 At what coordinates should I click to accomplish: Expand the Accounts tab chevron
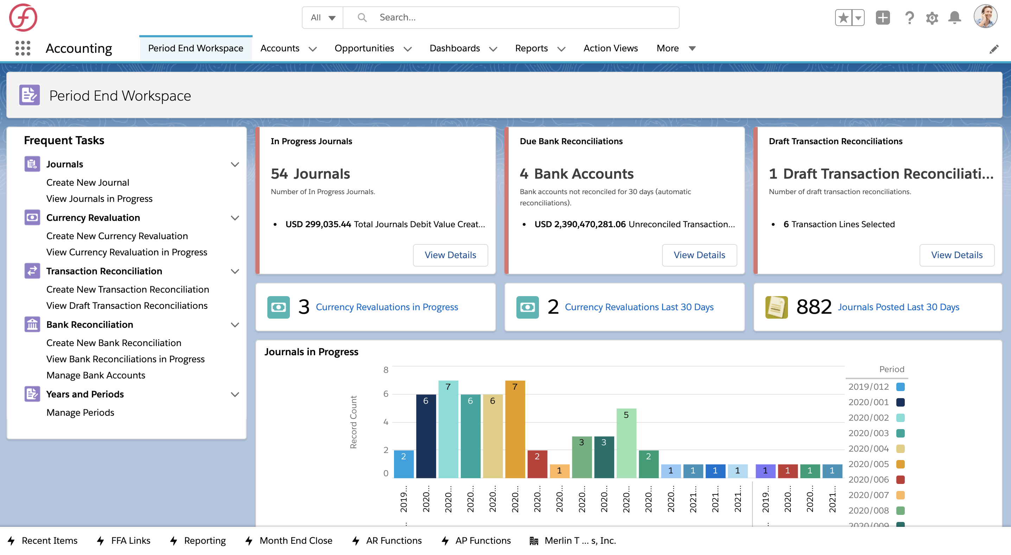pos(312,49)
